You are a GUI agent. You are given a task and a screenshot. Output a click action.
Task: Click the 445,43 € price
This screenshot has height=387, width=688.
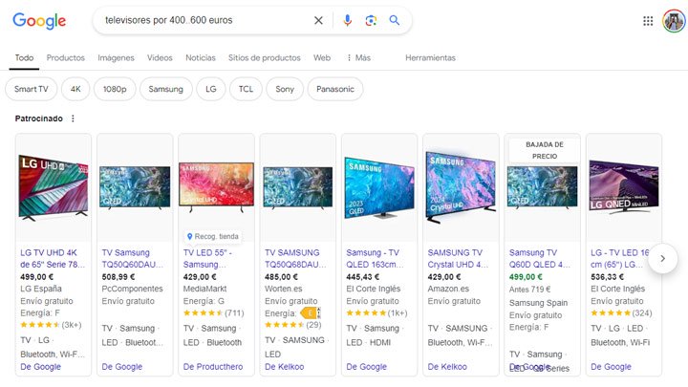click(x=363, y=277)
